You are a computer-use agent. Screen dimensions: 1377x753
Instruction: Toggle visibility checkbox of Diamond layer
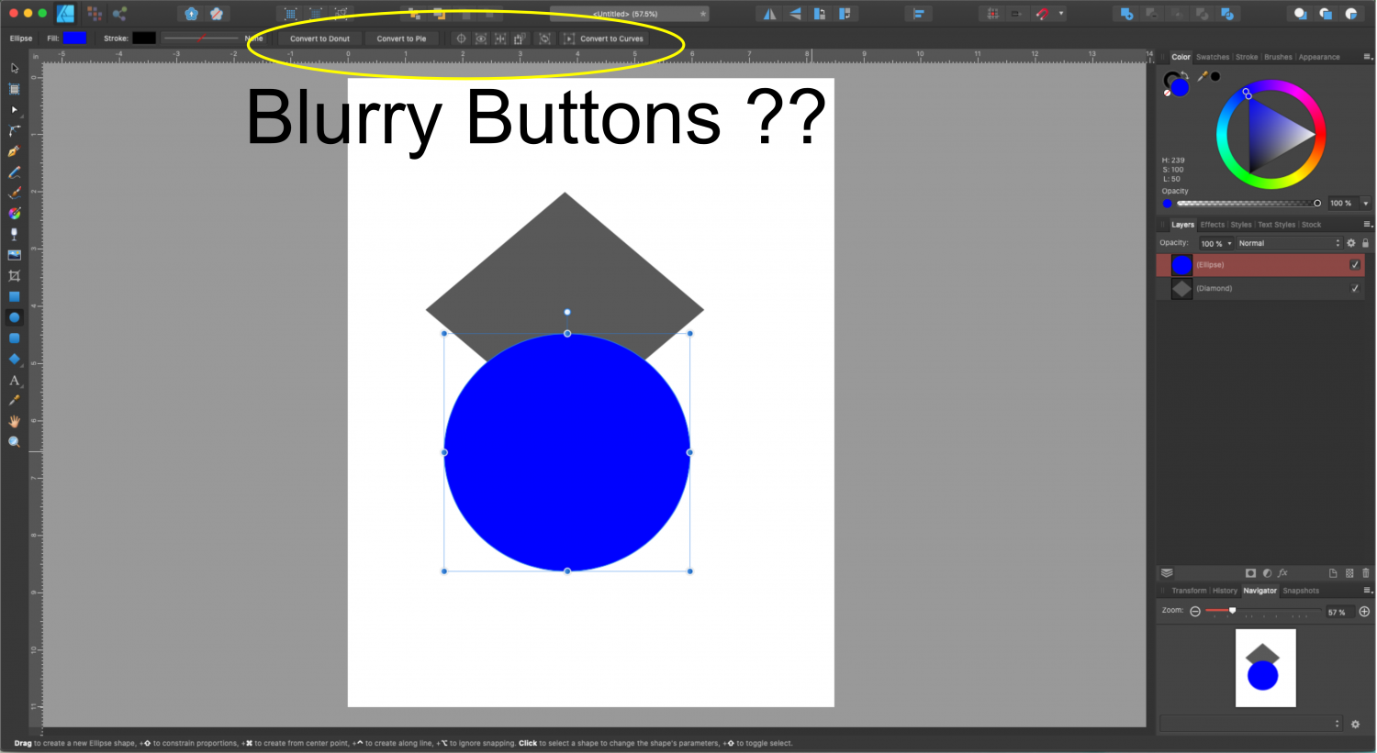1354,288
